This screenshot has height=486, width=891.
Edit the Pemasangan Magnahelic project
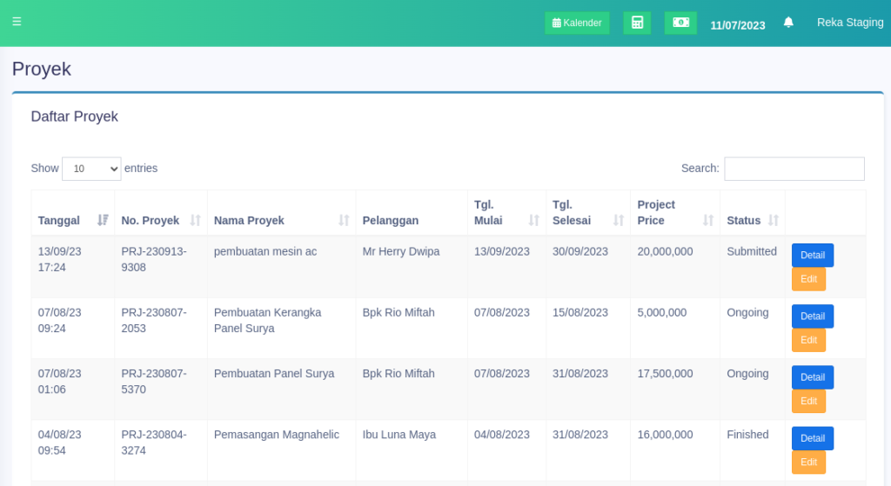pos(808,462)
